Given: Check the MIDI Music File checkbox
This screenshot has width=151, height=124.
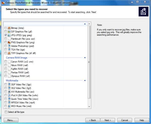Looking at the screenshot, I should pos(6,106).
